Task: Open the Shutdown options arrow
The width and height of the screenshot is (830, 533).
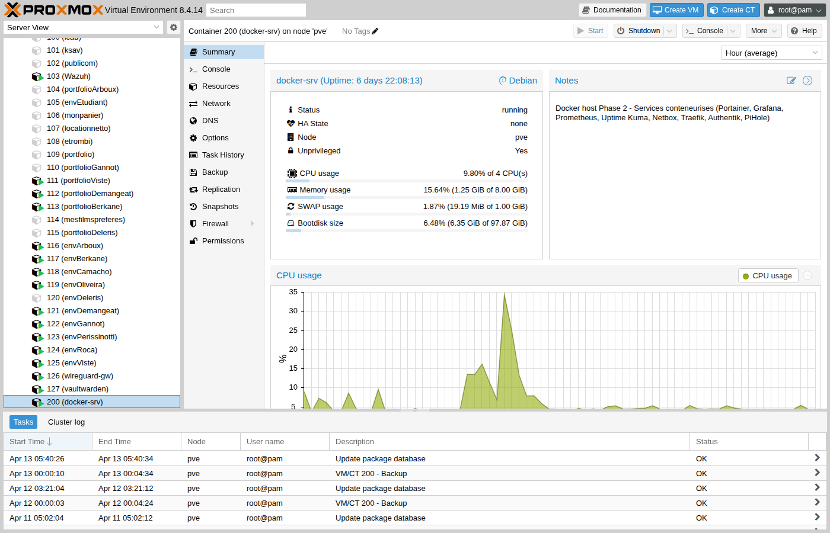Action: 669,31
